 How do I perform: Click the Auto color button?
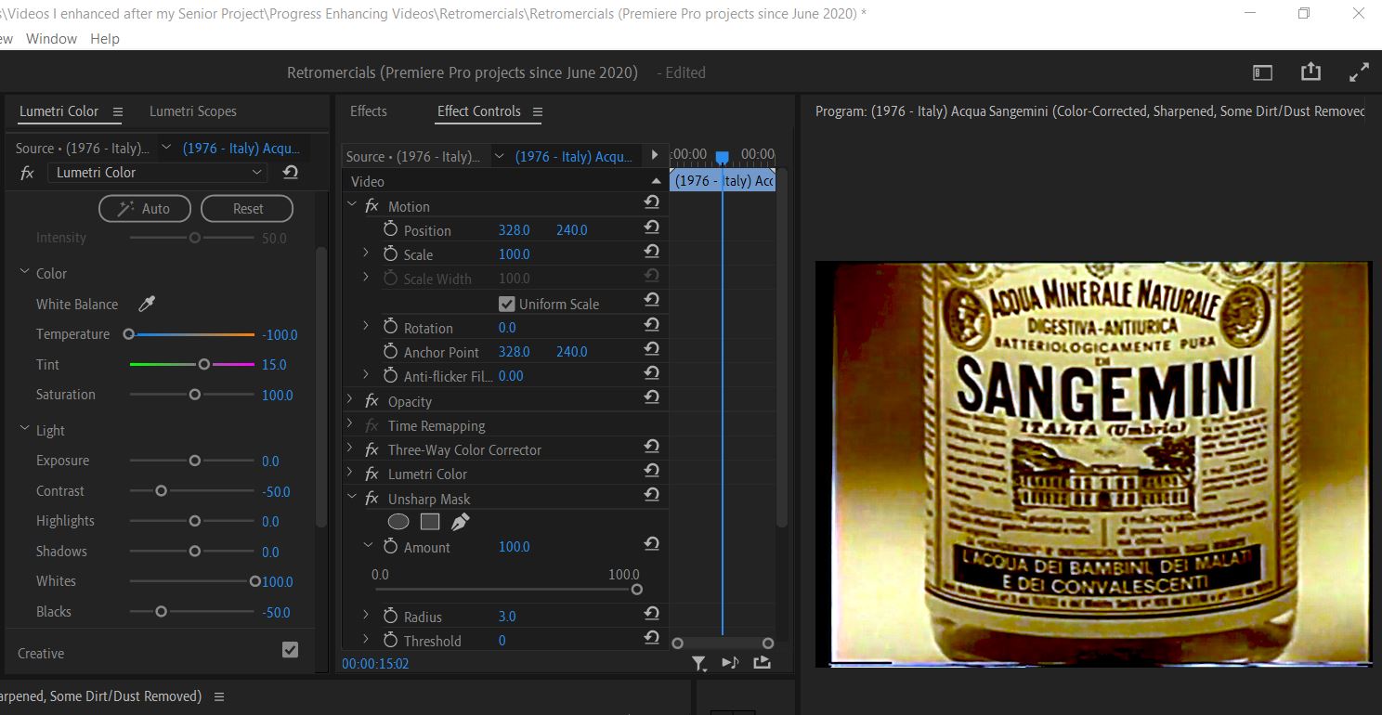coord(145,208)
